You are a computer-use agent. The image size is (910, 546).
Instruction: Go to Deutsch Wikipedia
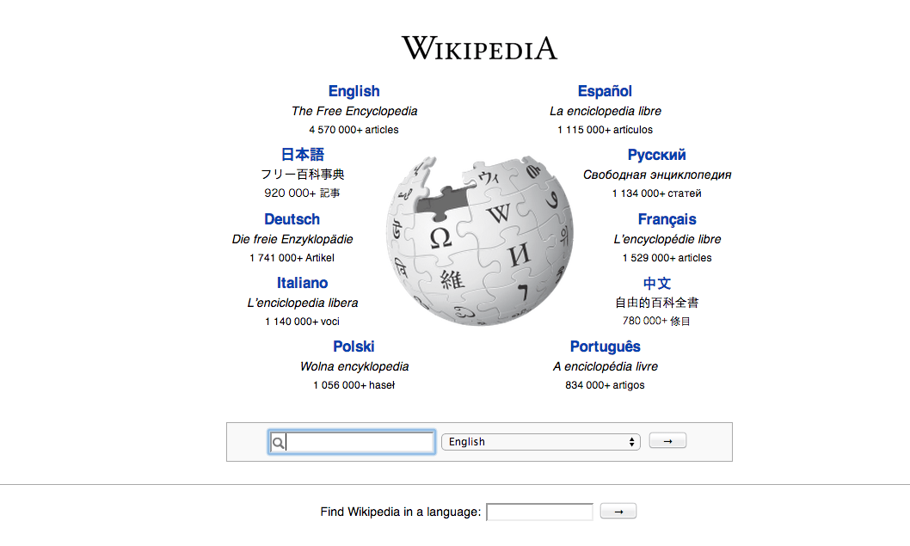(x=292, y=219)
